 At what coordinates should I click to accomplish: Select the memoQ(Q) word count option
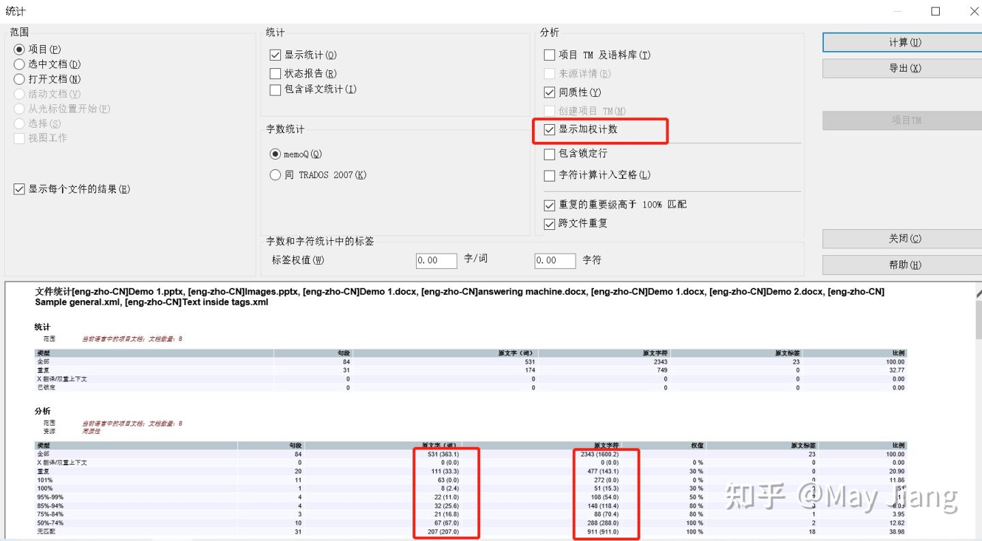click(275, 154)
